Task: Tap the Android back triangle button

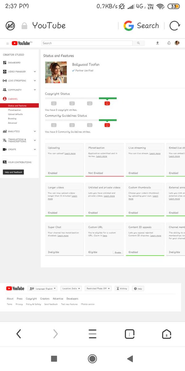Action: (x=130, y=359)
